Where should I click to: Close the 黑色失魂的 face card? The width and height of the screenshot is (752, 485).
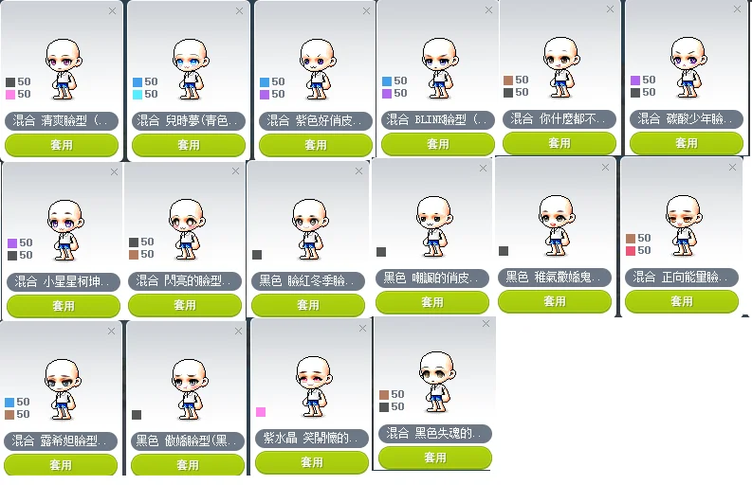coord(486,324)
